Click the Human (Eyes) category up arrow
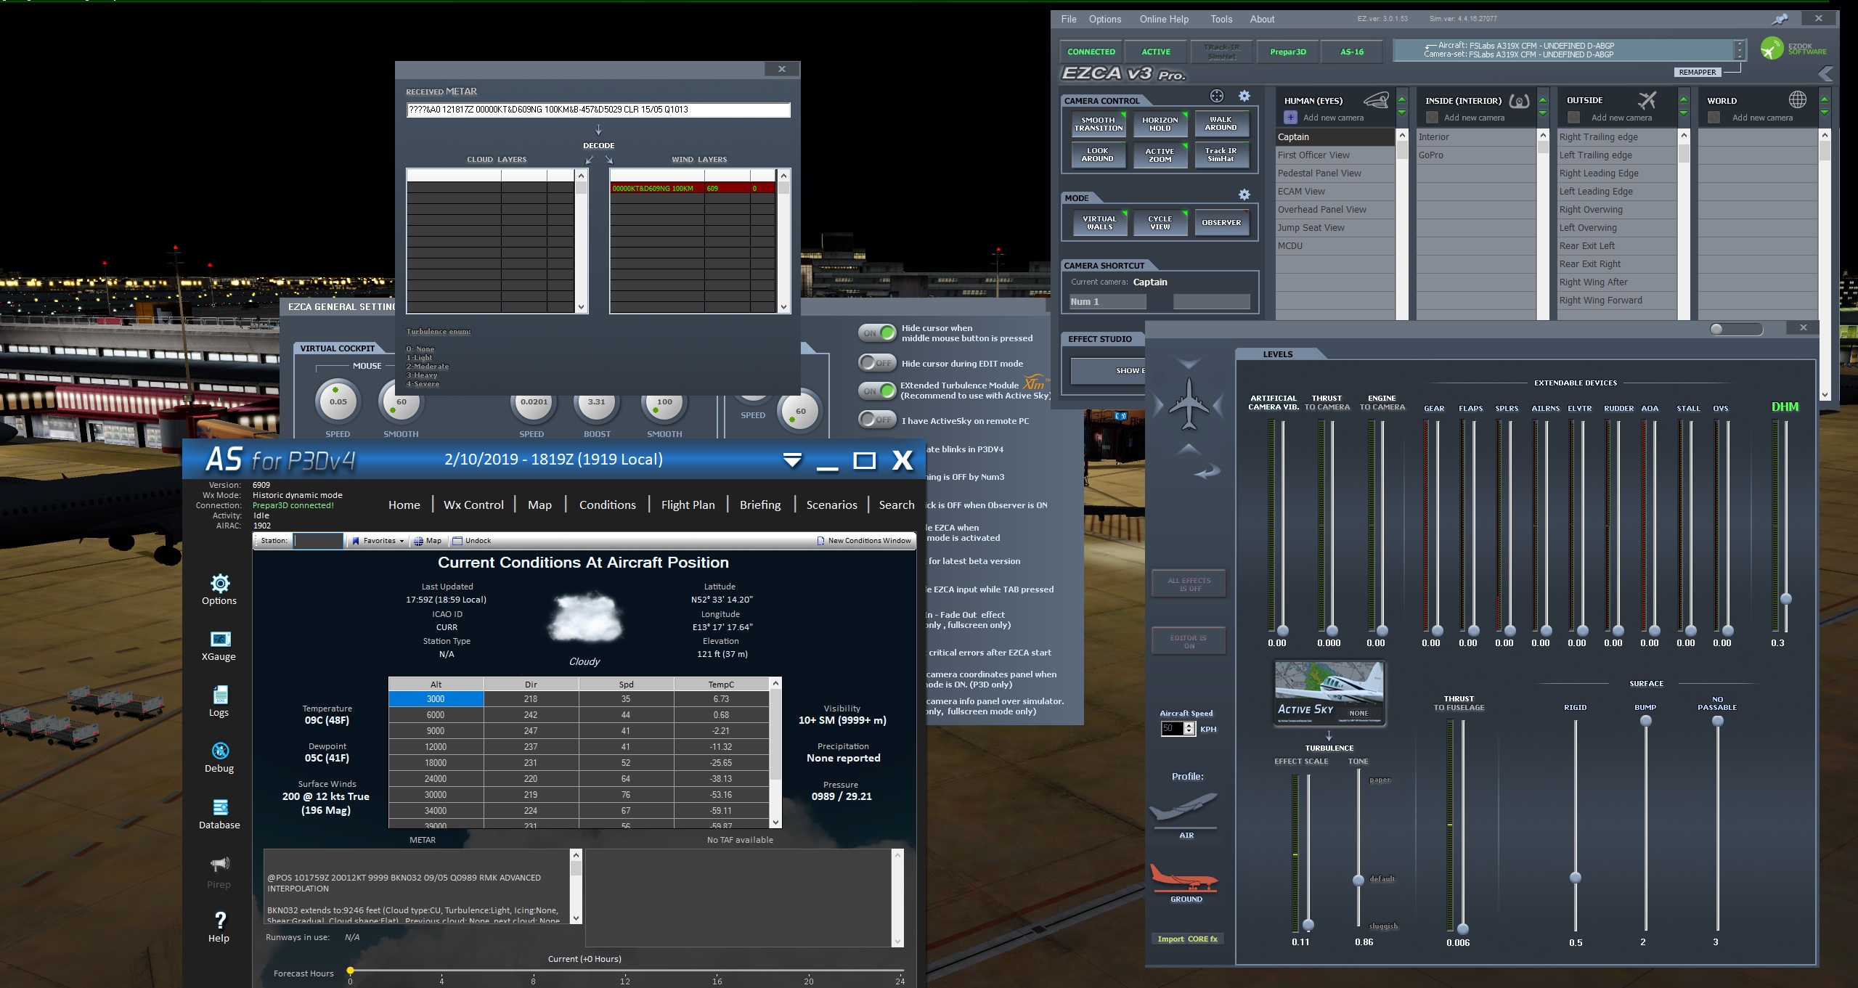 pos(1402,100)
